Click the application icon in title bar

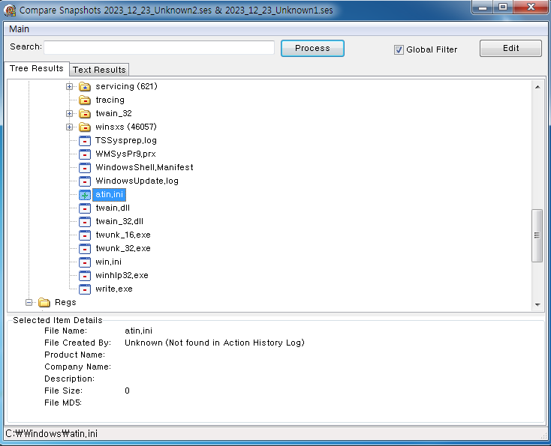coord(10,10)
